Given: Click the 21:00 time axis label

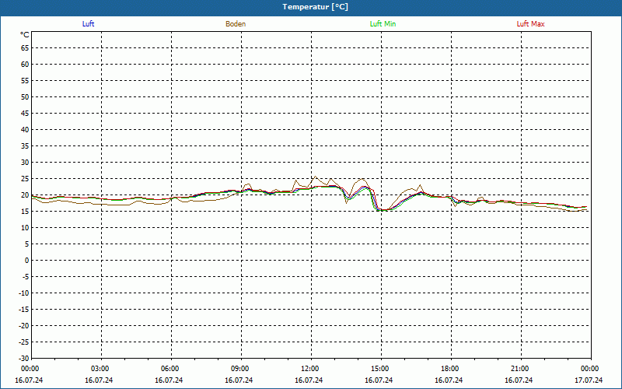Looking at the screenshot, I should pos(519,369).
